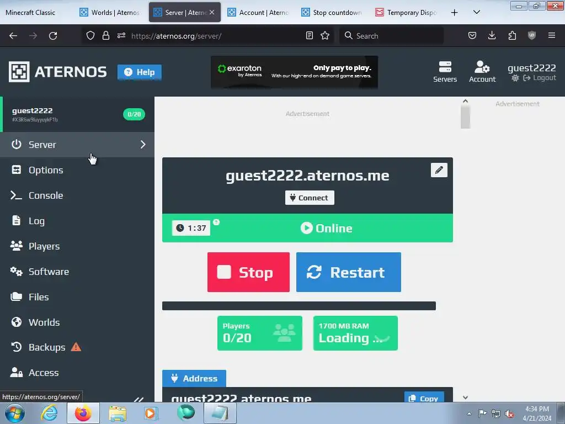Click the 0/20 player count badge

[x=134, y=114]
